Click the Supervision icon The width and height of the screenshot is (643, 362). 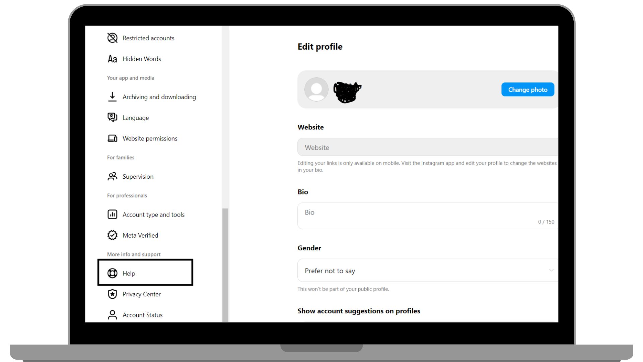point(113,176)
